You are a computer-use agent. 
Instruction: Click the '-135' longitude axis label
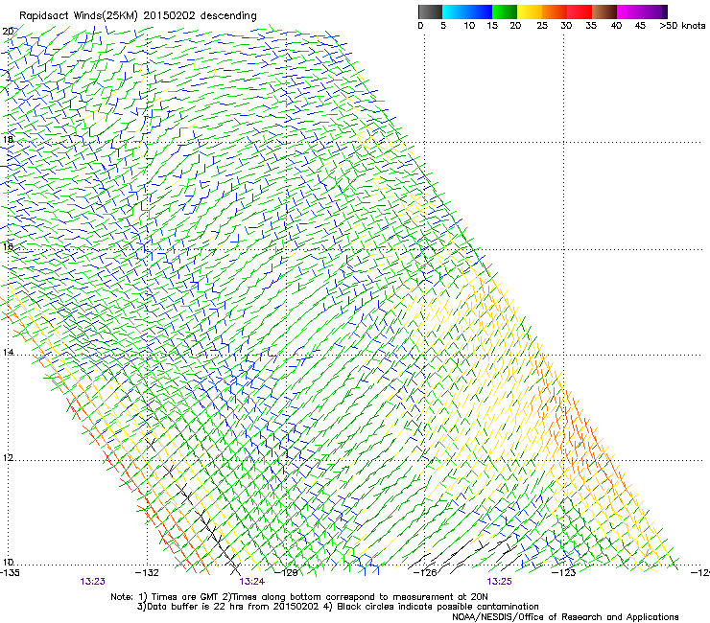pyautogui.click(x=10, y=573)
